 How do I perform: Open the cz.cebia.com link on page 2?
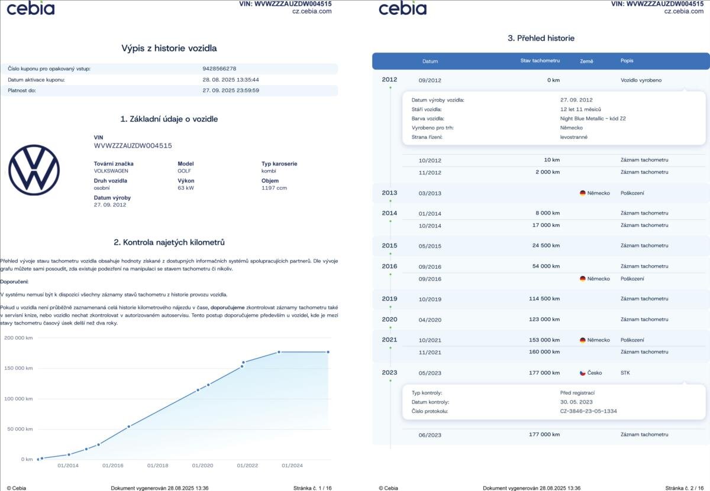coord(684,11)
